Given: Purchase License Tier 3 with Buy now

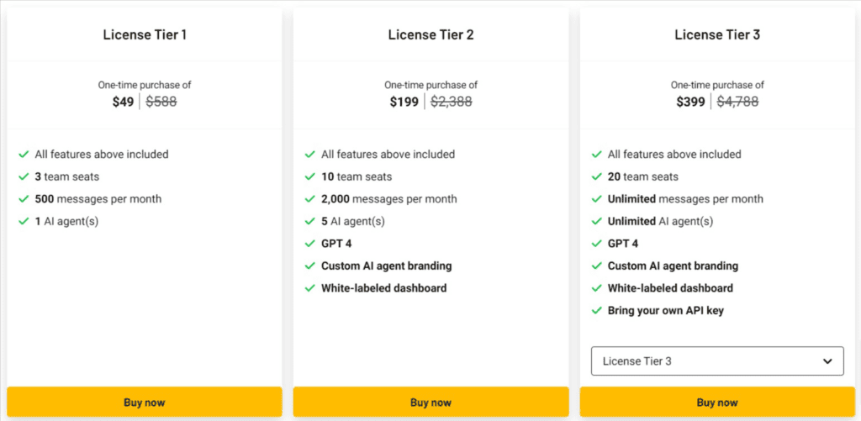Looking at the screenshot, I should point(717,403).
